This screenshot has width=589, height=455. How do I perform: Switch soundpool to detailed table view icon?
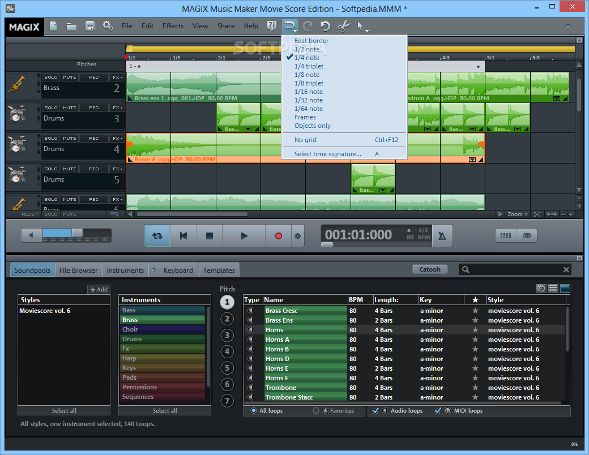565,288
